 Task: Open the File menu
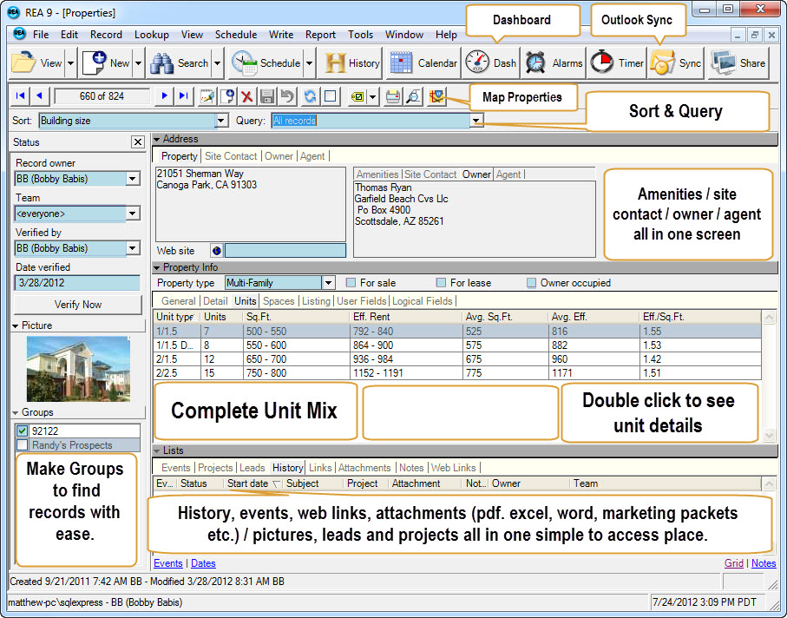click(41, 35)
